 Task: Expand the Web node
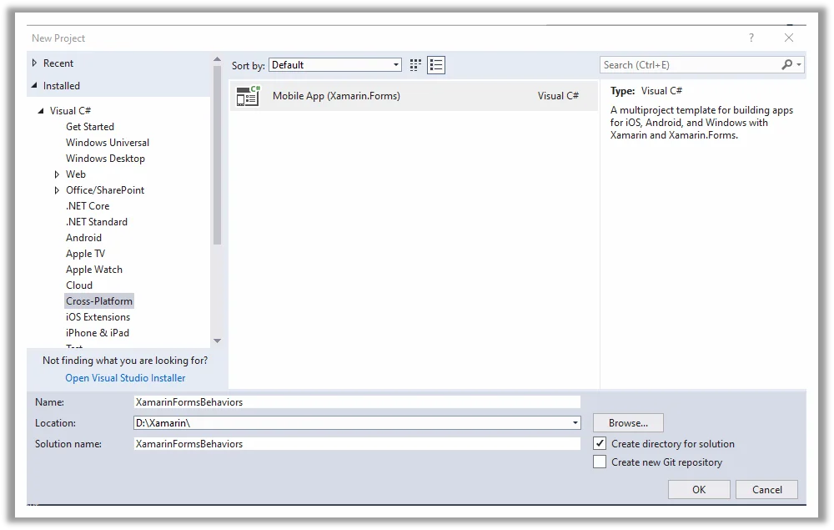click(57, 174)
